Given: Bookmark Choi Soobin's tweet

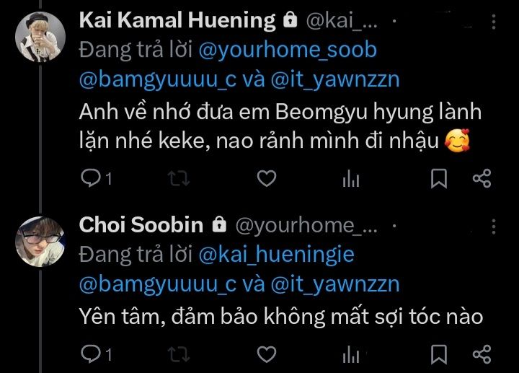Looking at the screenshot, I should 439,354.
